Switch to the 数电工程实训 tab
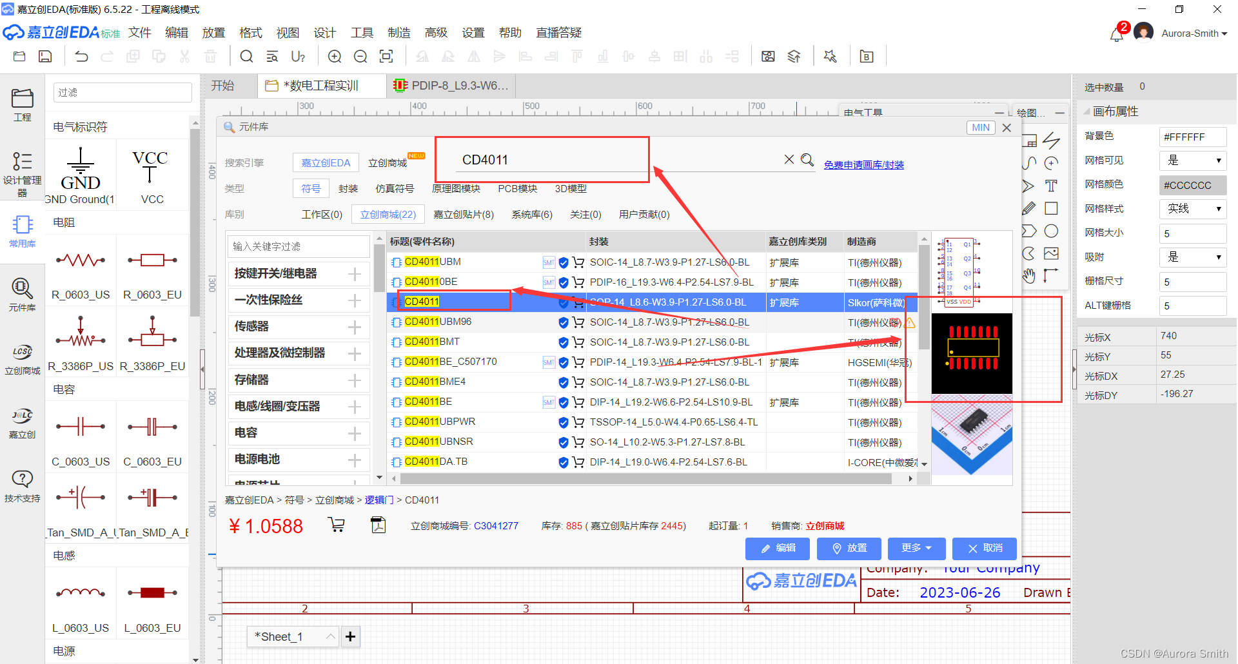 (x=322, y=86)
